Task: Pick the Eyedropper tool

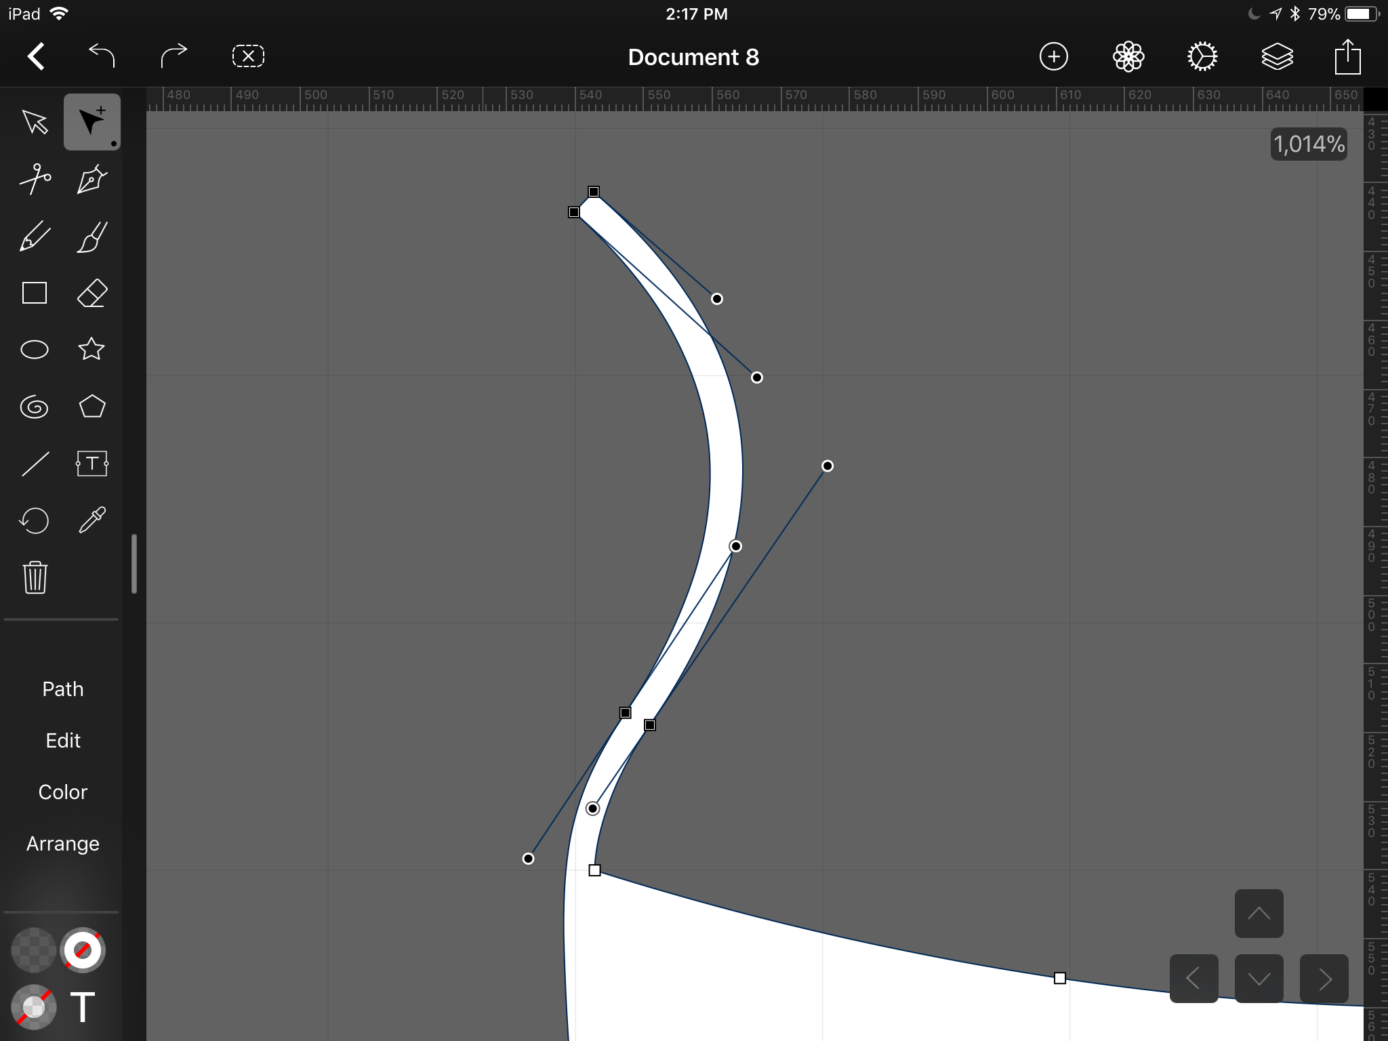Action: 91,520
